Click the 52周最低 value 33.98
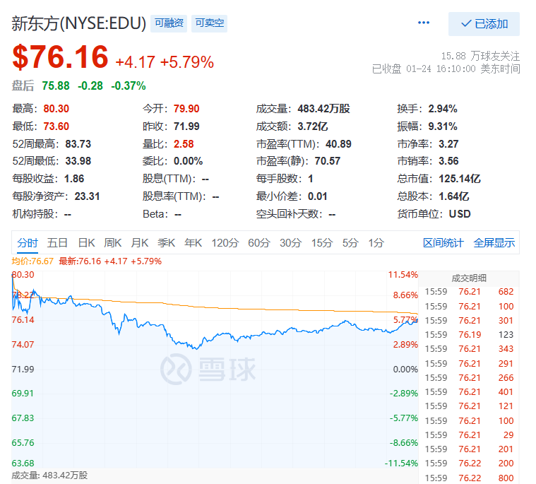 tap(78, 161)
